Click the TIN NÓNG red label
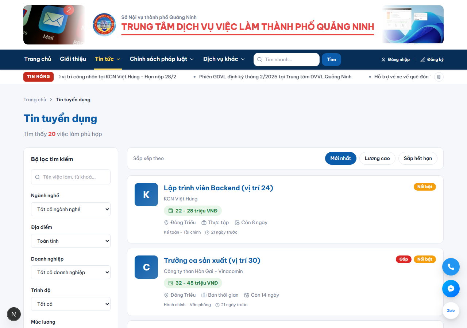This screenshot has width=467, height=328. coord(38,77)
